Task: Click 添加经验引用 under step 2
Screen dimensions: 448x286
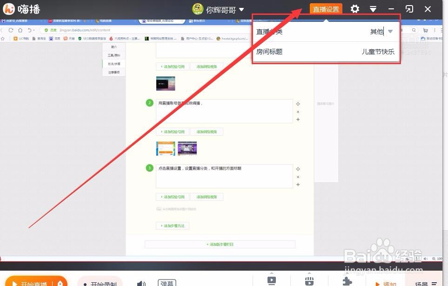Action: 173,132
